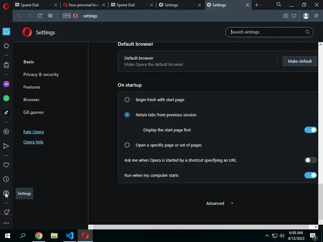Open the Windows Start menu

pos(8,236)
